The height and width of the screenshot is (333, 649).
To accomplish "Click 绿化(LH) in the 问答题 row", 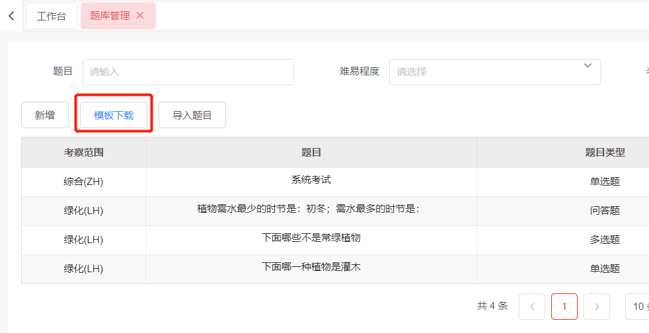I will point(84,211).
